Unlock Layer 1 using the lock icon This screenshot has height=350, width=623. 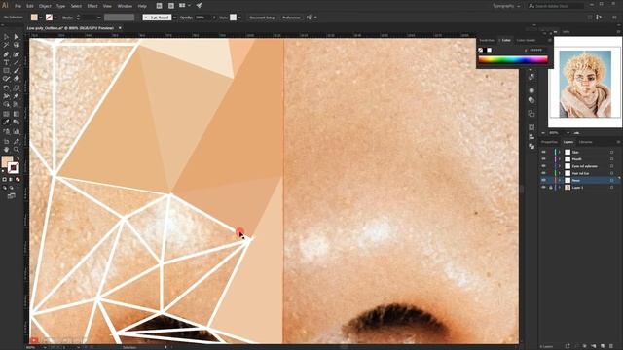[x=551, y=188]
